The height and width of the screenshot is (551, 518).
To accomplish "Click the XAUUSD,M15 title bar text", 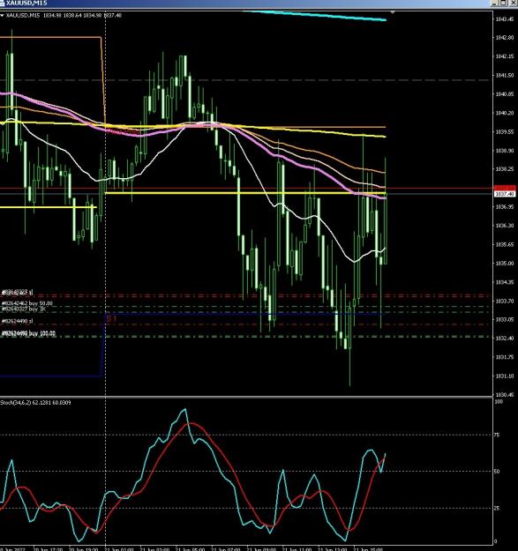I will 26,4.
